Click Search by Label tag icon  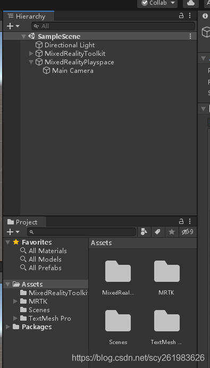pyautogui.click(x=158, y=232)
